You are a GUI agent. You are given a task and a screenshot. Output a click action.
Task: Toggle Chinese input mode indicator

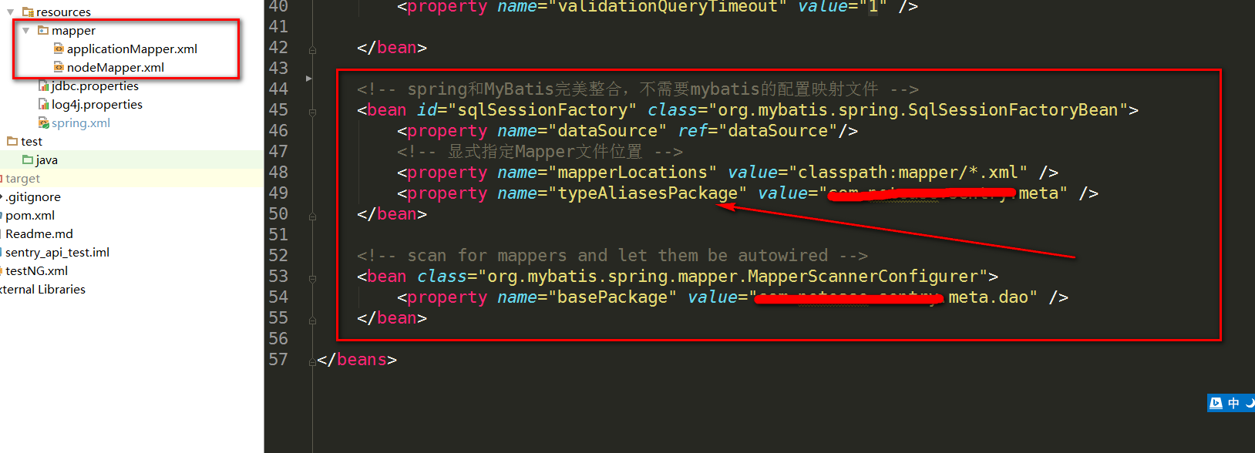point(1233,403)
